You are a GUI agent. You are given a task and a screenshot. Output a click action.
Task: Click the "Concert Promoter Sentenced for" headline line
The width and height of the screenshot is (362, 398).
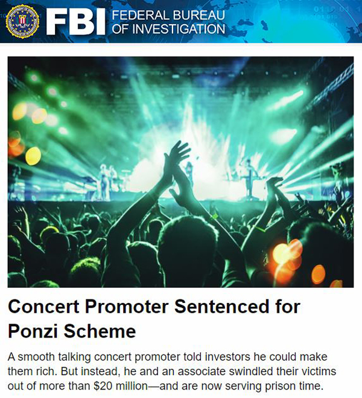pyautogui.click(x=154, y=307)
